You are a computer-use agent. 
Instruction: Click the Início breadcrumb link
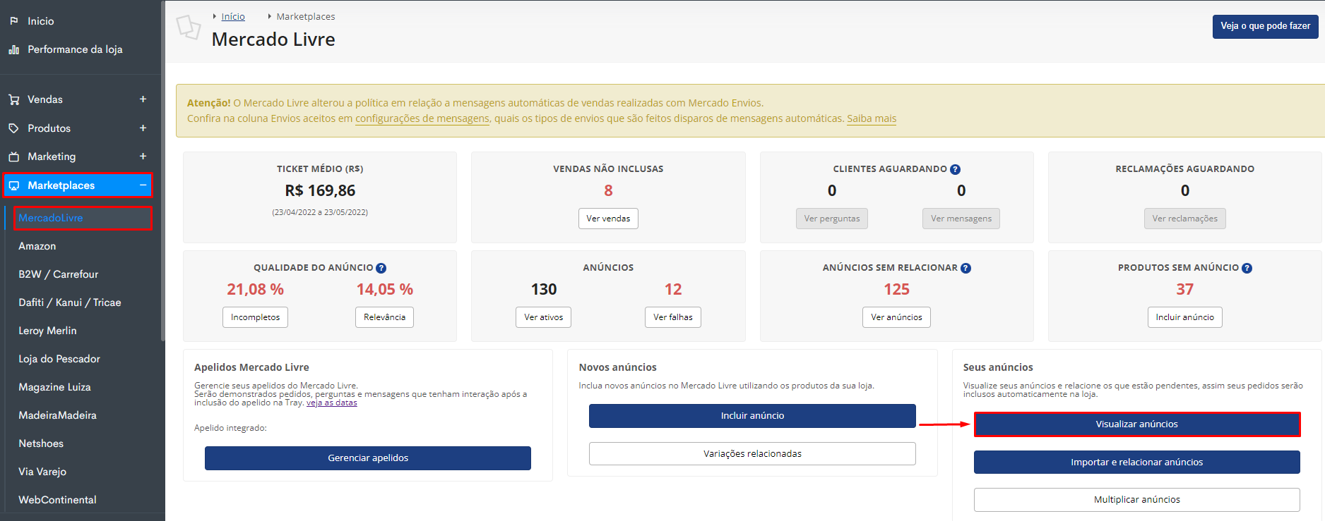click(233, 16)
